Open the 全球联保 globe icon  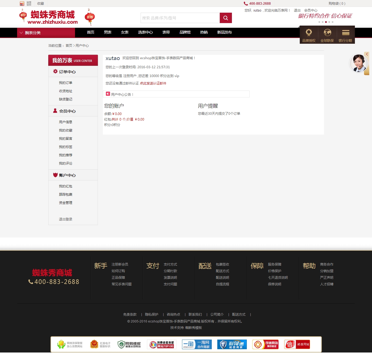[327, 33]
